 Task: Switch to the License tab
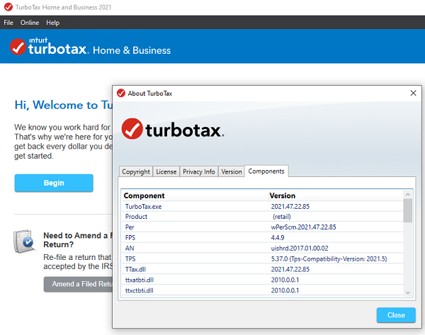(x=166, y=171)
